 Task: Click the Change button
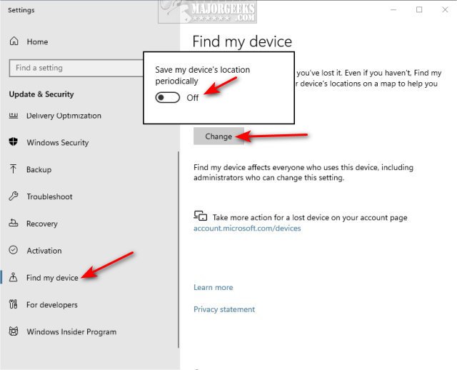(x=219, y=136)
